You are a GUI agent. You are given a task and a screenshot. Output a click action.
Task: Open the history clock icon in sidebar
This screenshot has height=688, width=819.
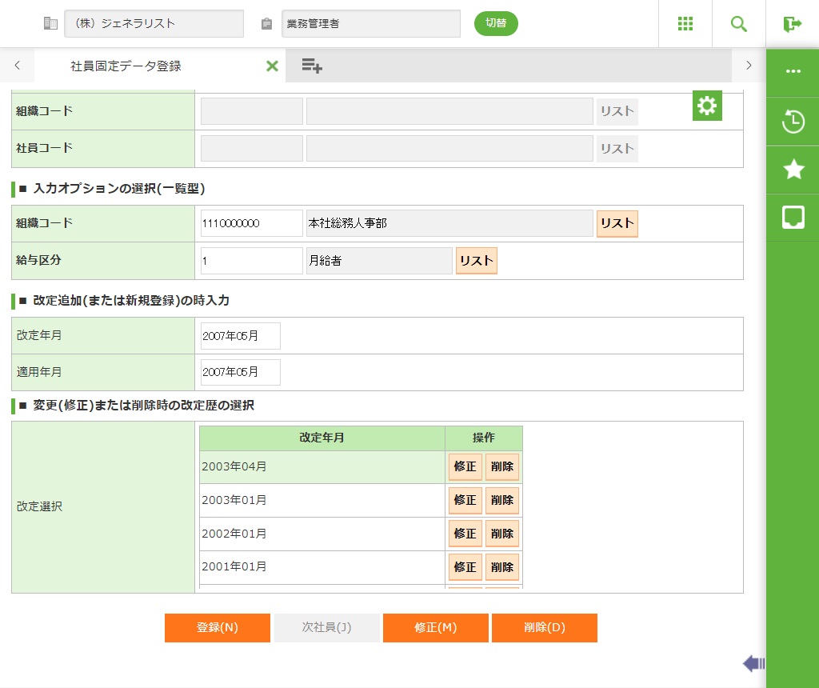(x=793, y=122)
